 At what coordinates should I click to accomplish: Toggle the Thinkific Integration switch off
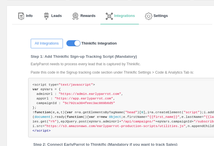coord(73,43)
